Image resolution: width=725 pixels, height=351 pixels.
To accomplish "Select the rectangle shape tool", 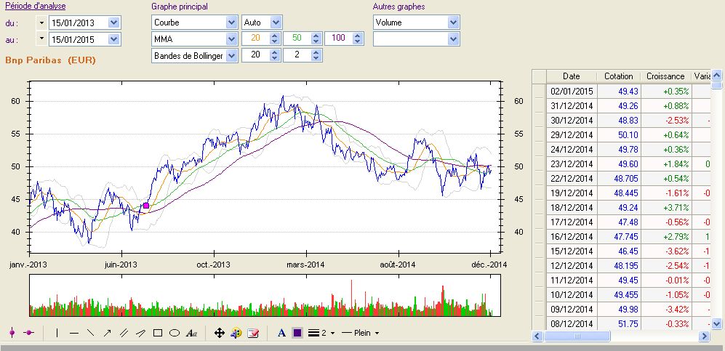I will click(x=158, y=333).
